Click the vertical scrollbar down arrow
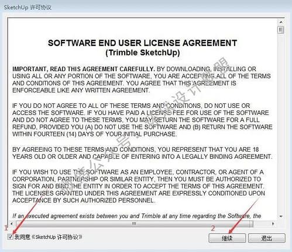Image resolution: width=292 pixels, height=252 pixels. coord(281,216)
